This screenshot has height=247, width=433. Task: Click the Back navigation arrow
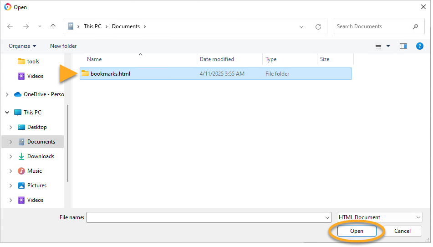[10, 26]
